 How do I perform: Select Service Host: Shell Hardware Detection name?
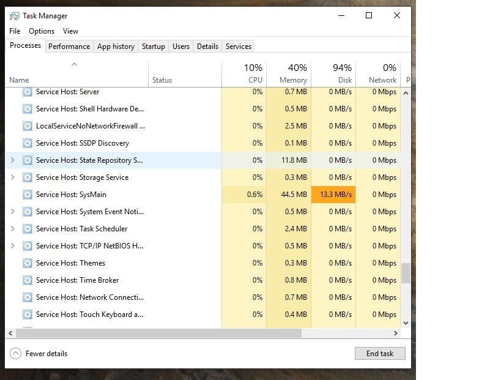coord(90,109)
